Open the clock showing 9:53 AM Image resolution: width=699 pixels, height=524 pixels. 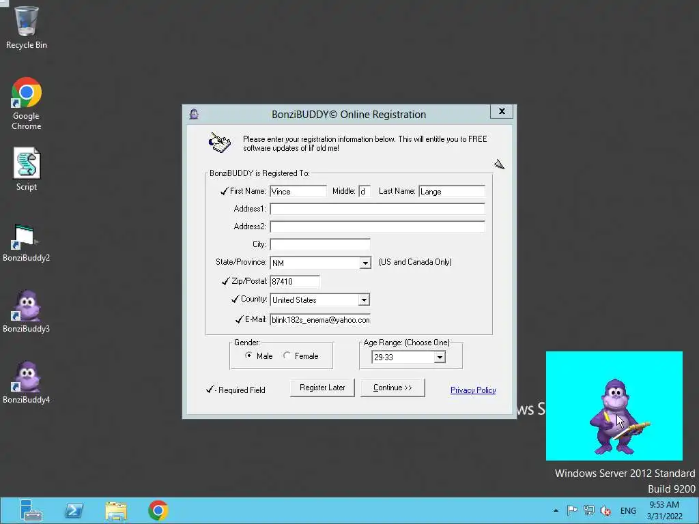(x=664, y=510)
